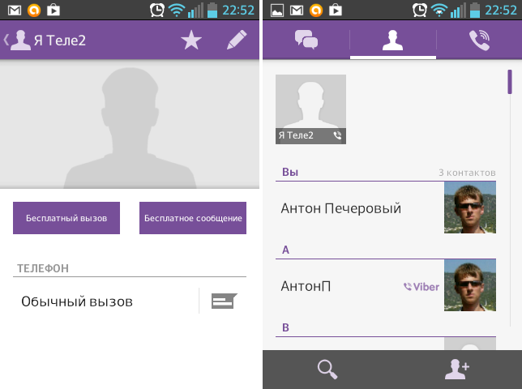Tap the photo thumbnail of Антон Печеровый
Screen dimensions: 522x389
tap(469, 207)
